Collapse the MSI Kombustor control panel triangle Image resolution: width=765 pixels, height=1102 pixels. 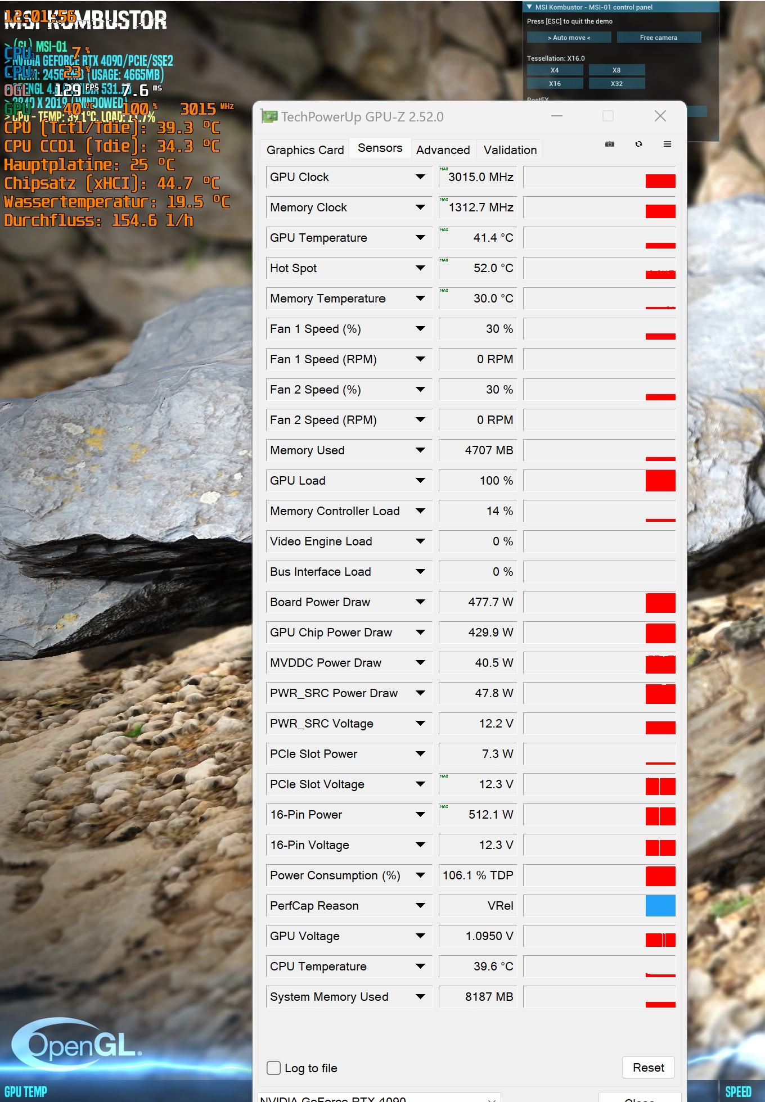click(x=529, y=7)
